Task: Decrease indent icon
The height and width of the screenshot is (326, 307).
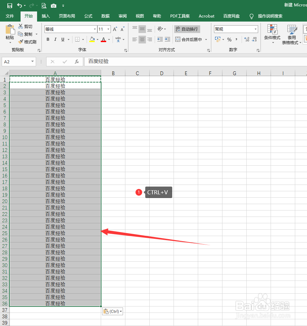Action: (x=160, y=39)
